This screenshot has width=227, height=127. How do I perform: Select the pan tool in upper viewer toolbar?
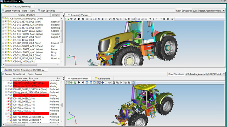[x=103, y=19]
